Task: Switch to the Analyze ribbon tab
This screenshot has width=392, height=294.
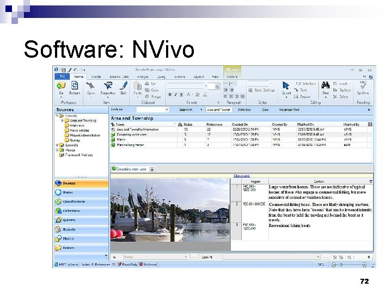Action: (x=143, y=77)
